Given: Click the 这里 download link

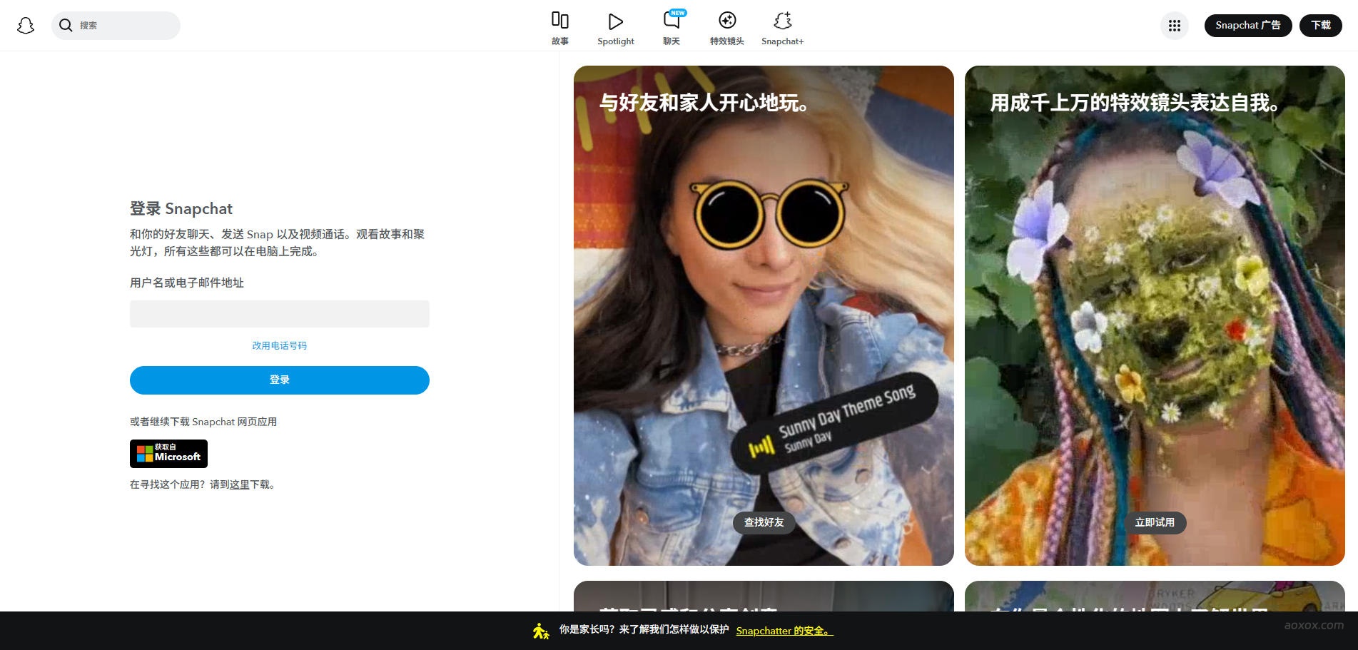Looking at the screenshot, I should tap(240, 484).
